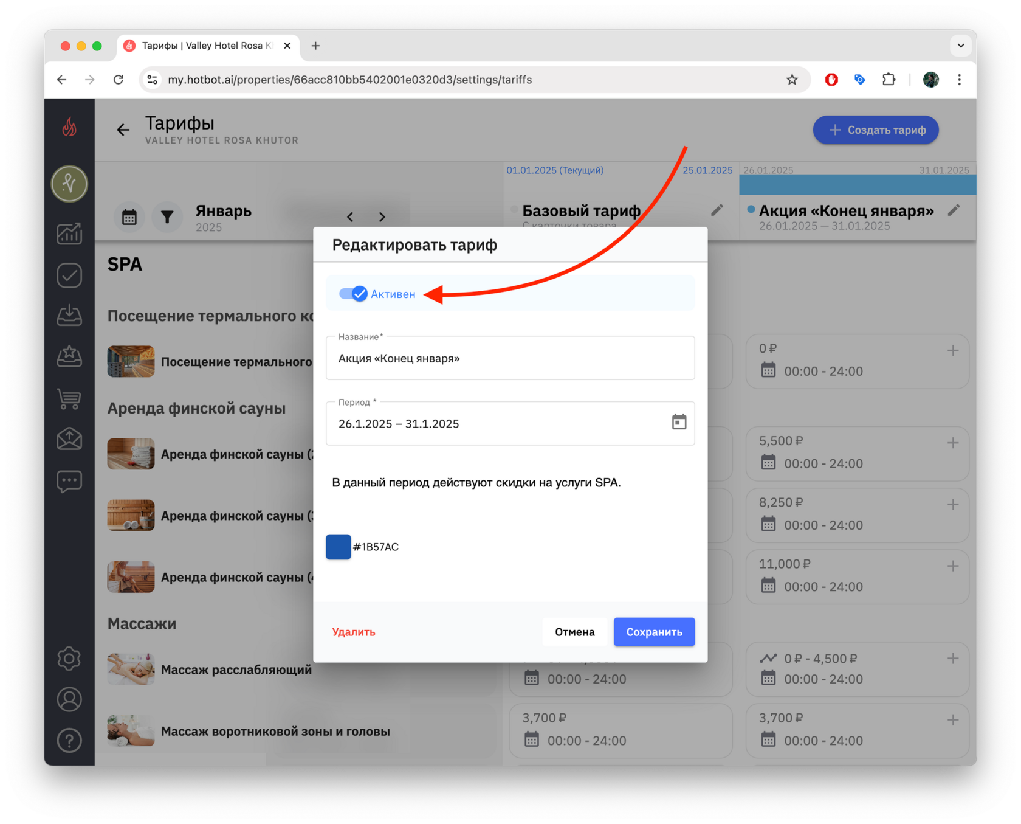The width and height of the screenshot is (1021, 824).
Task: Toggle the Активен switch off
Action: 354,294
